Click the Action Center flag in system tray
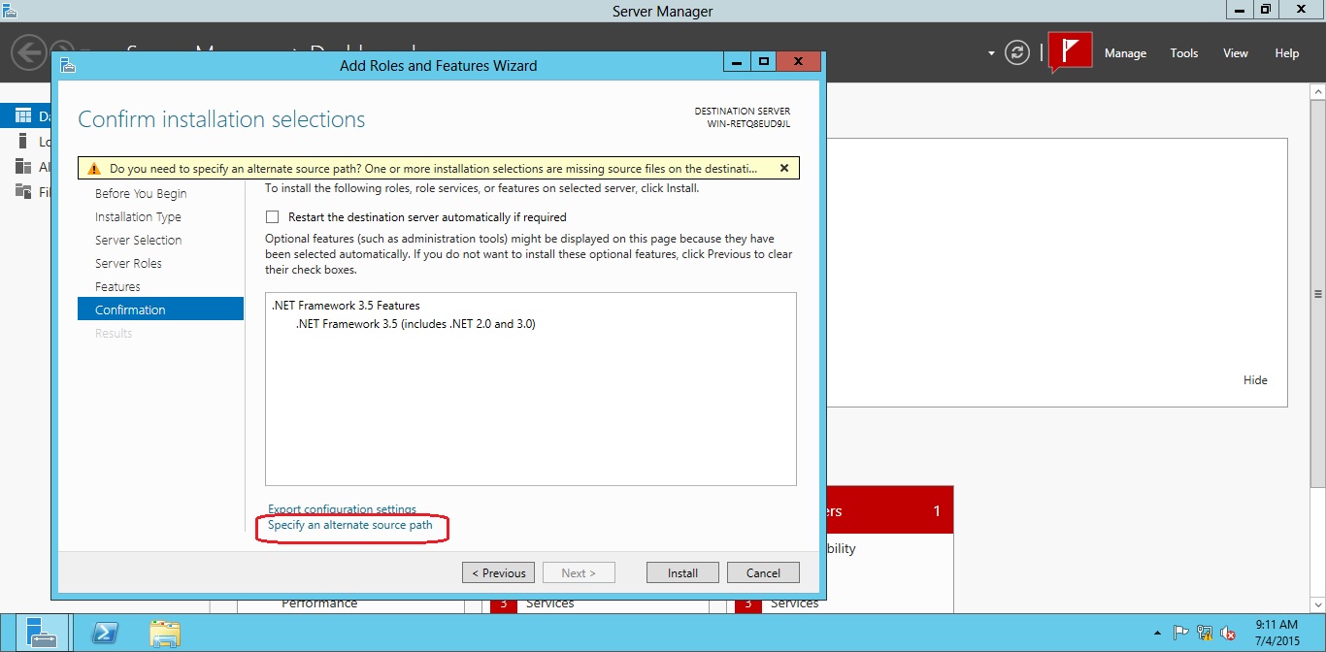This screenshot has width=1326, height=652. click(x=1183, y=631)
